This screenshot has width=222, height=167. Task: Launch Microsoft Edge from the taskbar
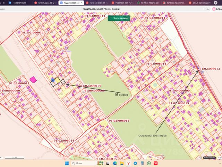coord(115,163)
